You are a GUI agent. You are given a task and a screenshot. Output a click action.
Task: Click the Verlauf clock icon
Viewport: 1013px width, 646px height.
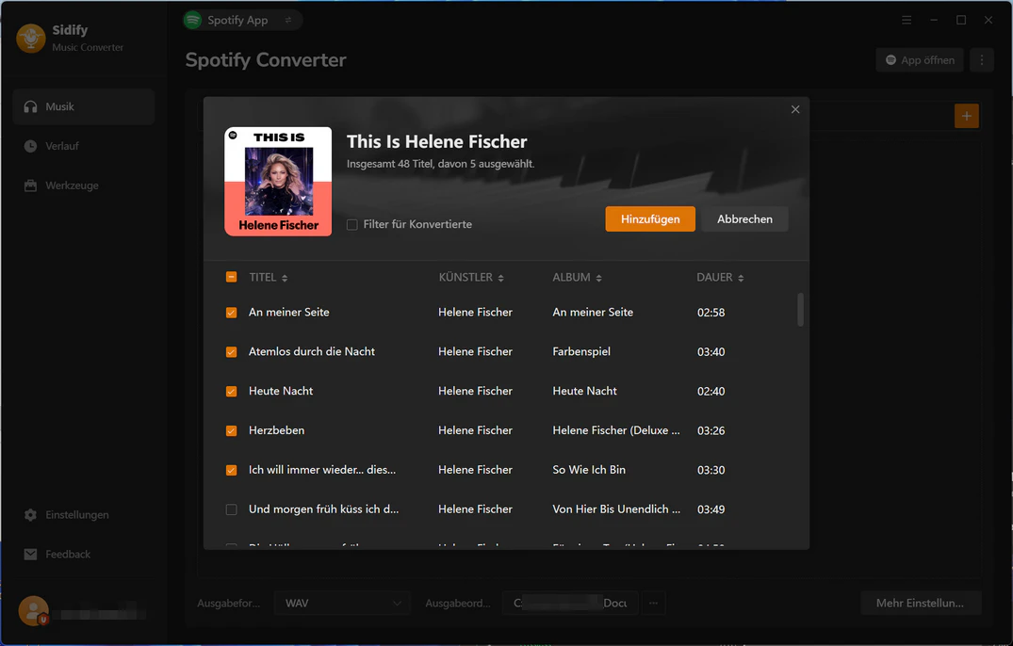click(30, 146)
